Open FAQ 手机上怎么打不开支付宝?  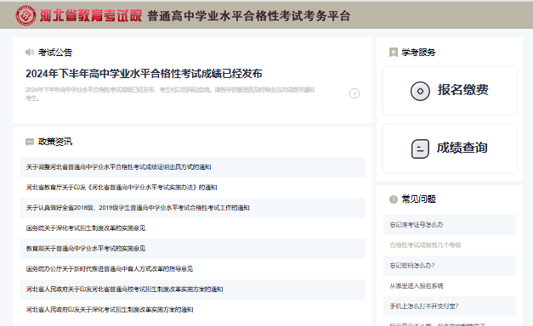(450, 306)
